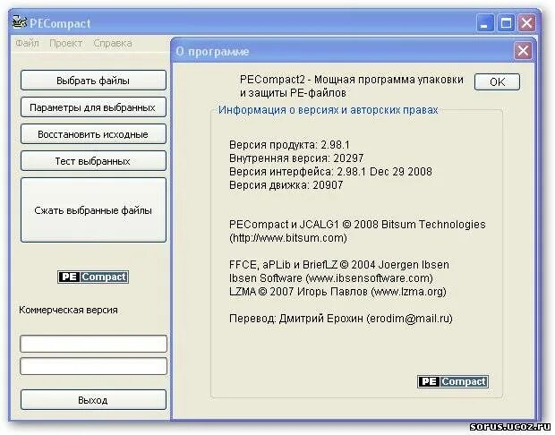Click the Коммерческая версия label
Screen dimensions: 555x435
(68, 310)
